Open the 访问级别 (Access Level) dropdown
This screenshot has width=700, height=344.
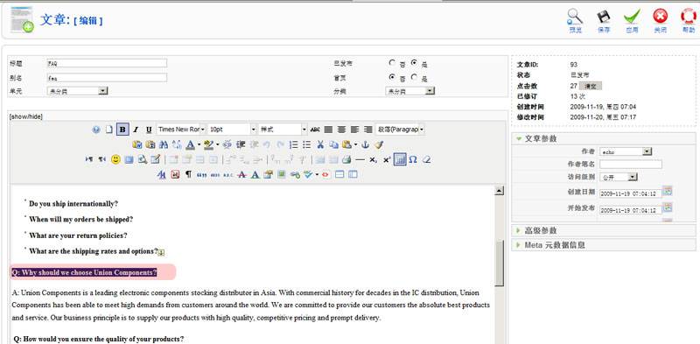[x=619, y=178]
